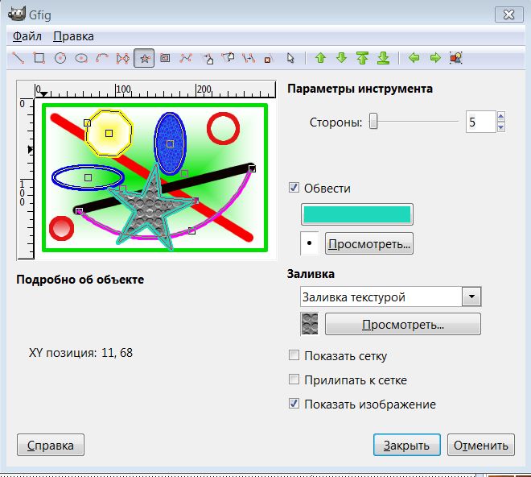Image resolution: width=531 pixels, height=477 pixels.
Task: Activate the star tool
Action: (144, 58)
